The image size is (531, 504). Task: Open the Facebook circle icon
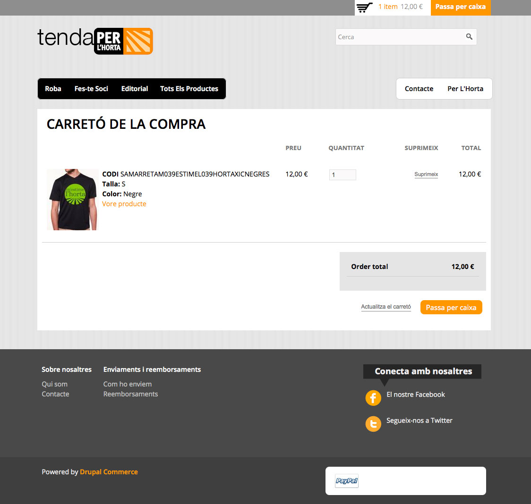[x=373, y=398]
